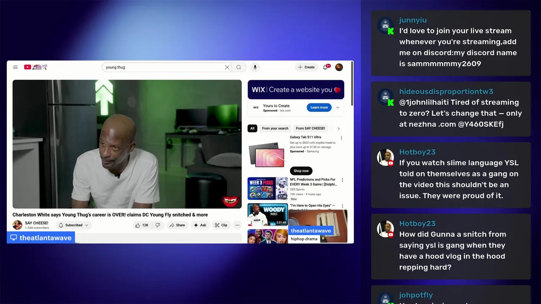Click Hotboy23 username above slime language message
The height and width of the screenshot is (304, 541).
point(417,152)
